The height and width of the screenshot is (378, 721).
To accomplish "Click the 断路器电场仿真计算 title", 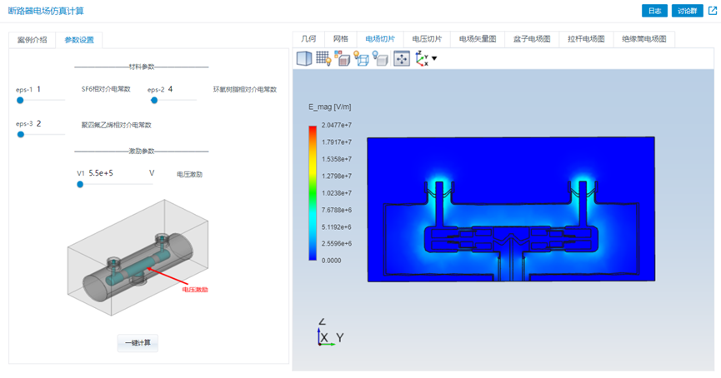I will click(x=46, y=11).
